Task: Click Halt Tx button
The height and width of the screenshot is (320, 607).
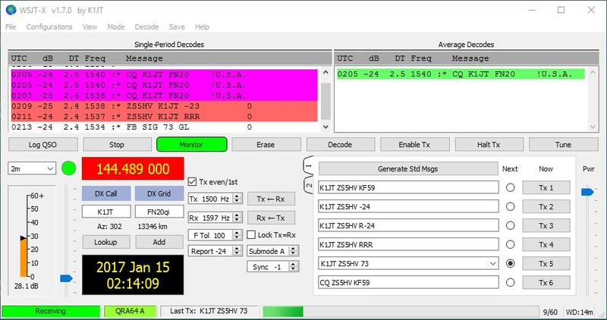Action: 489,144
